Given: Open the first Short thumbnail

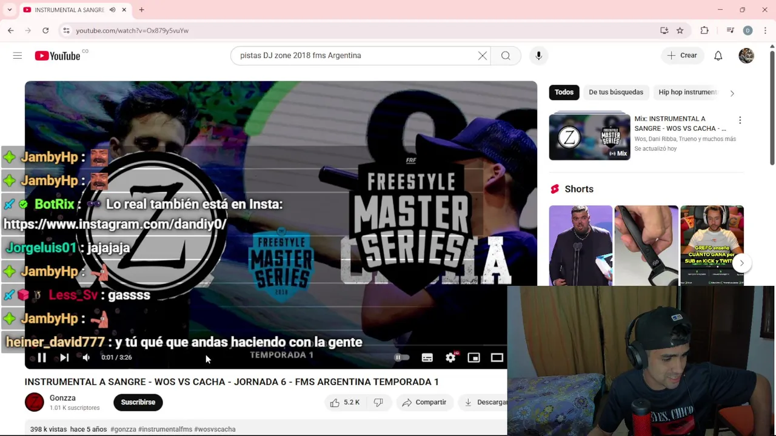Looking at the screenshot, I should coord(581,245).
